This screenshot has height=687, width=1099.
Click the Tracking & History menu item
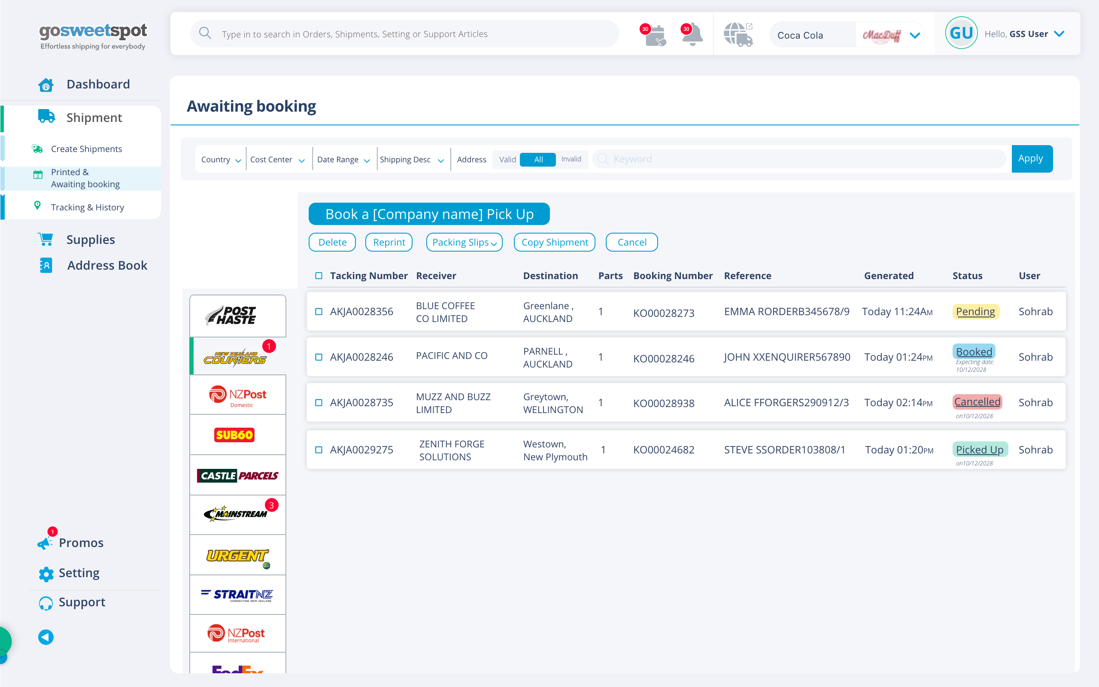[x=88, y=207]
